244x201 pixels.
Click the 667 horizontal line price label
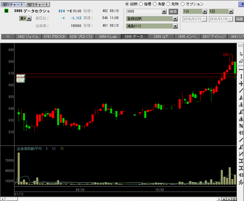[20, 80]
